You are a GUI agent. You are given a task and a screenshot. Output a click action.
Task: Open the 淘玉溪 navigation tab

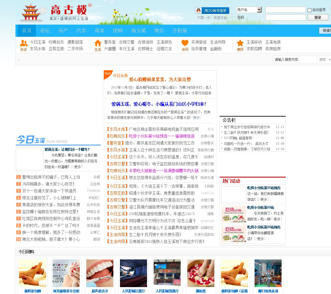pyautogui.click(x=138, y=31)
